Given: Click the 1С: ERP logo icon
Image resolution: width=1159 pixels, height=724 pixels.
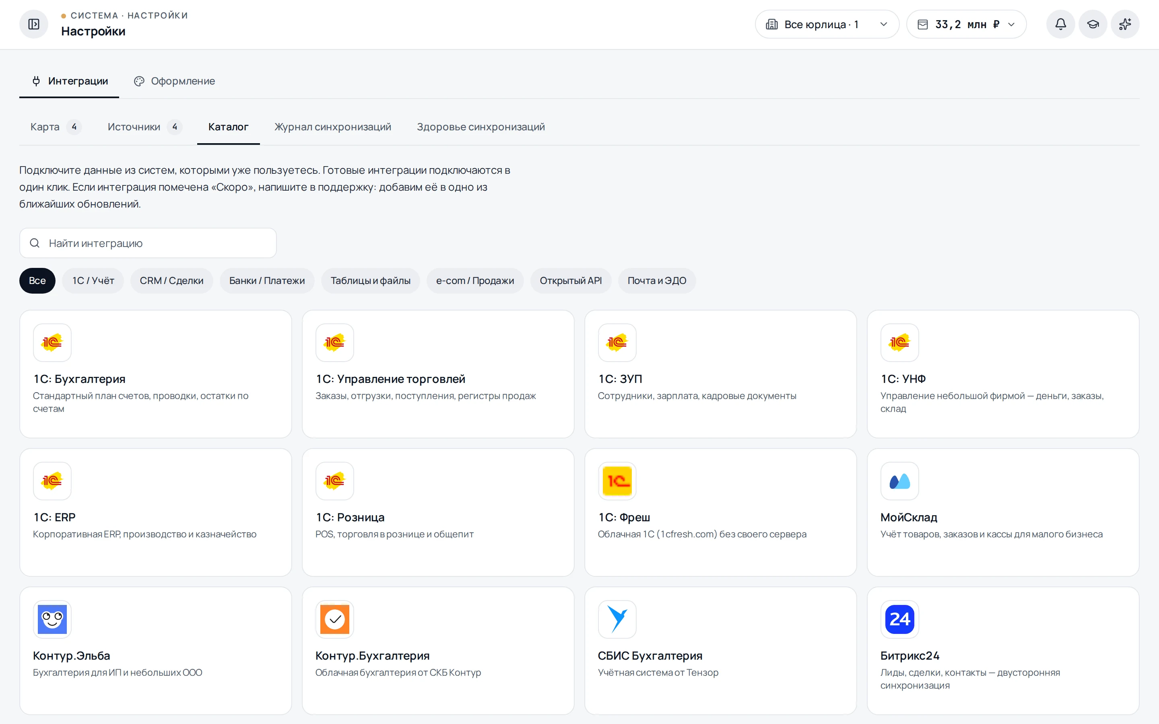Looking at the screenshot, I should pos(52,481).
